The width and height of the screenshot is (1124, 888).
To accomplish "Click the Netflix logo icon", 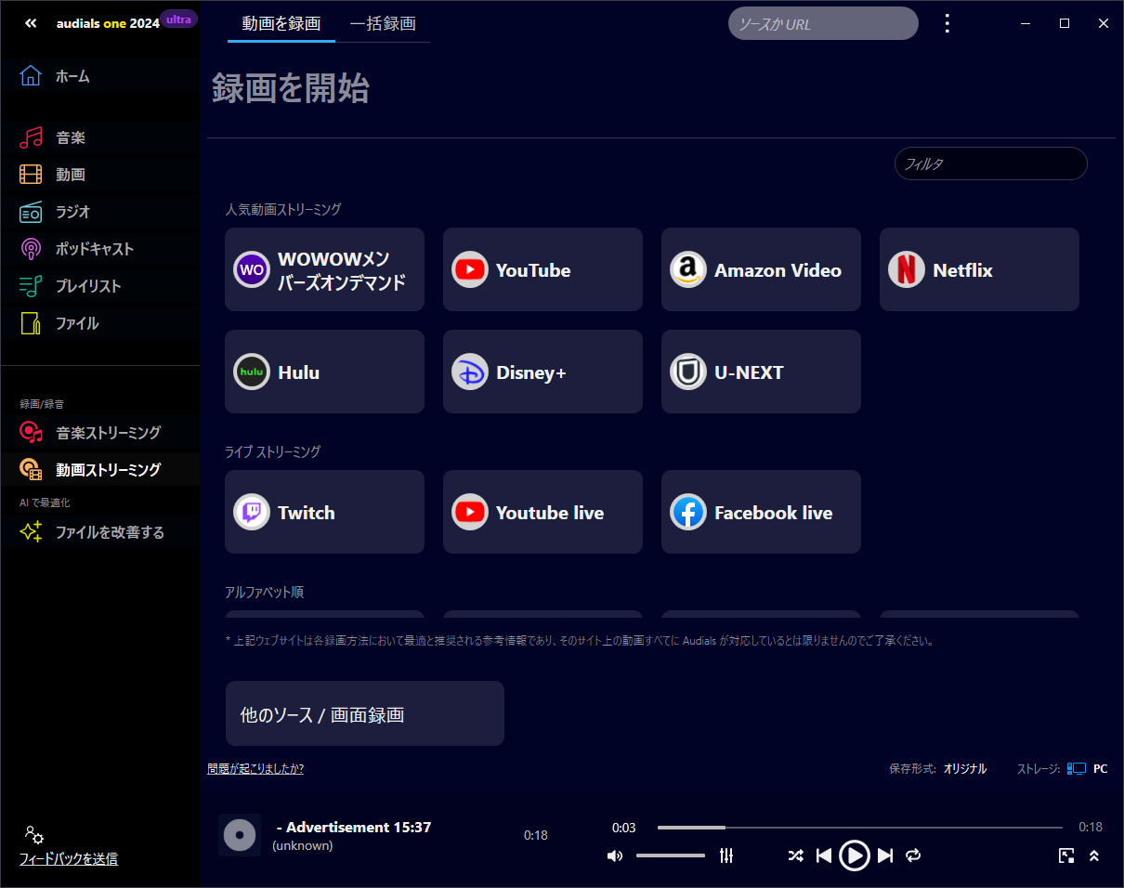I will pos(907,270).
